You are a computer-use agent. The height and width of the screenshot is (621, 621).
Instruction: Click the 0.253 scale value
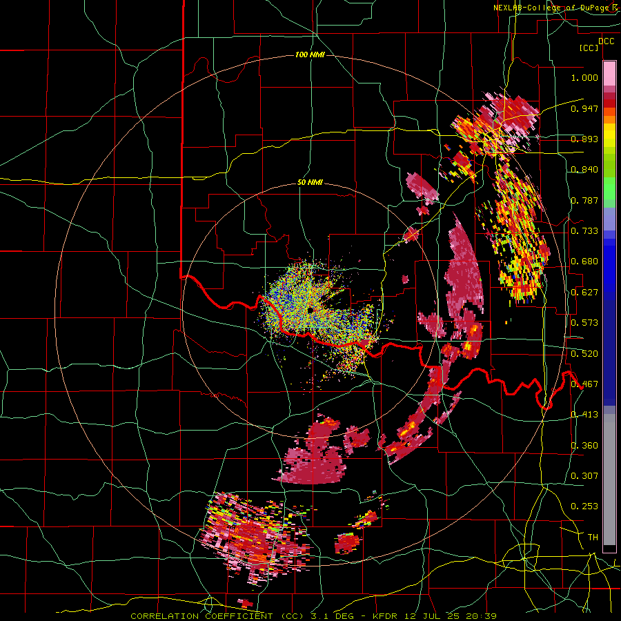point(584,506)
